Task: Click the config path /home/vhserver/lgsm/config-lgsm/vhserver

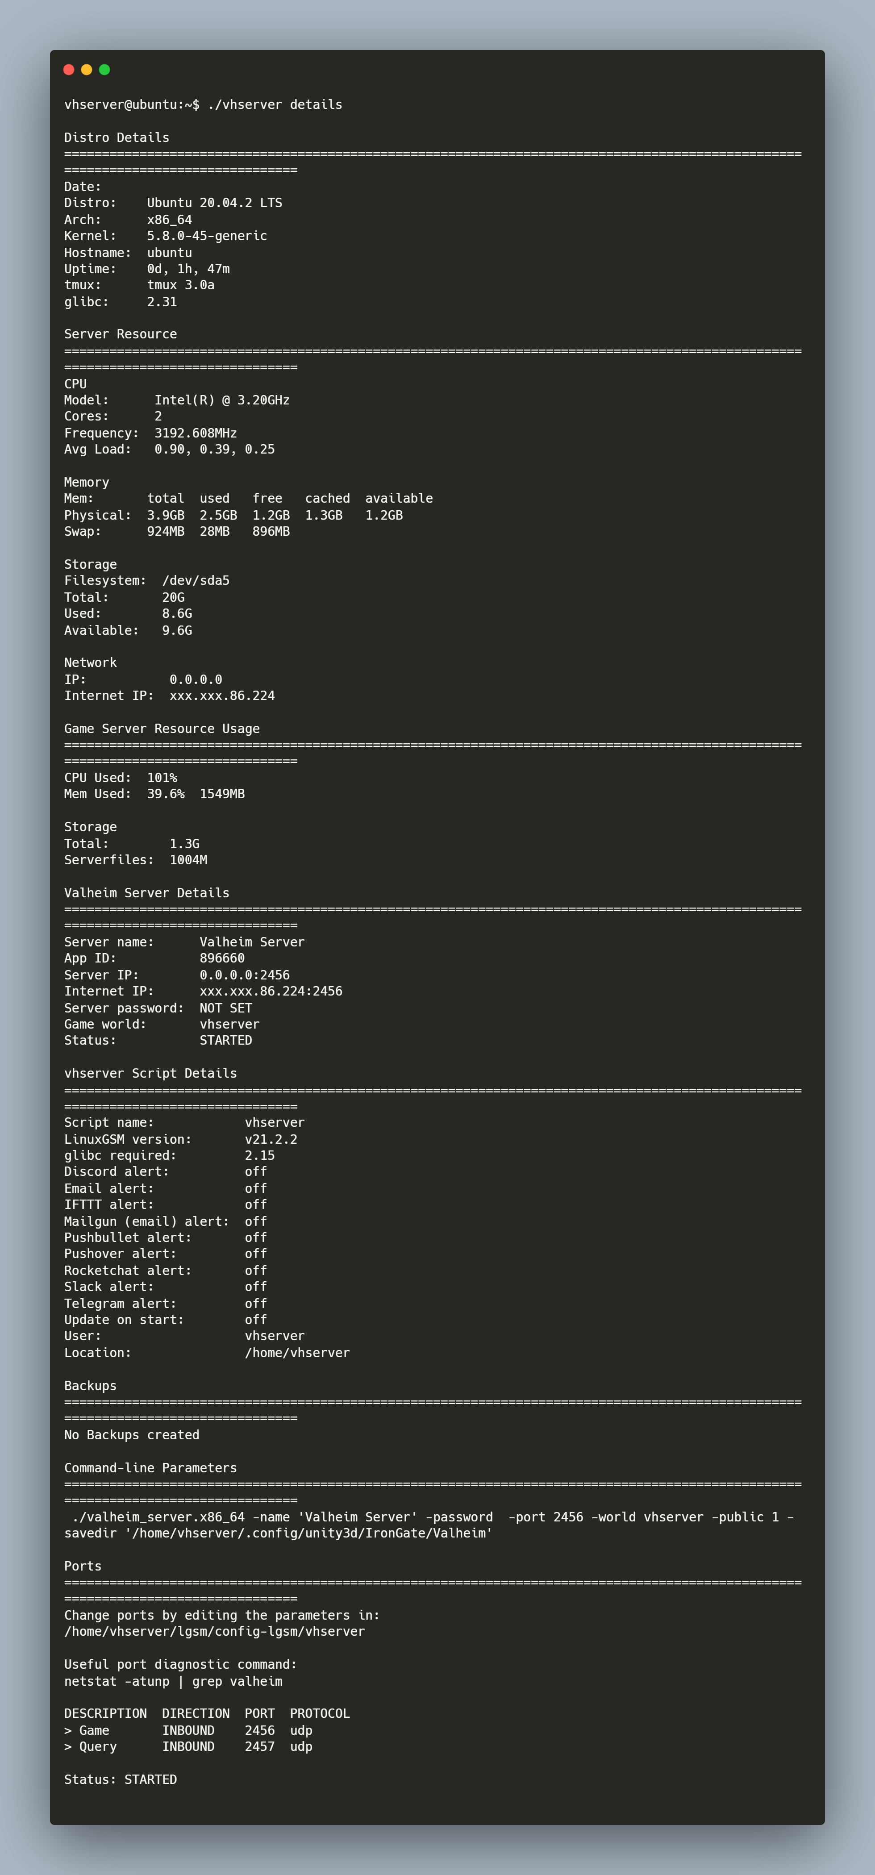Action: coord(213,1632)
